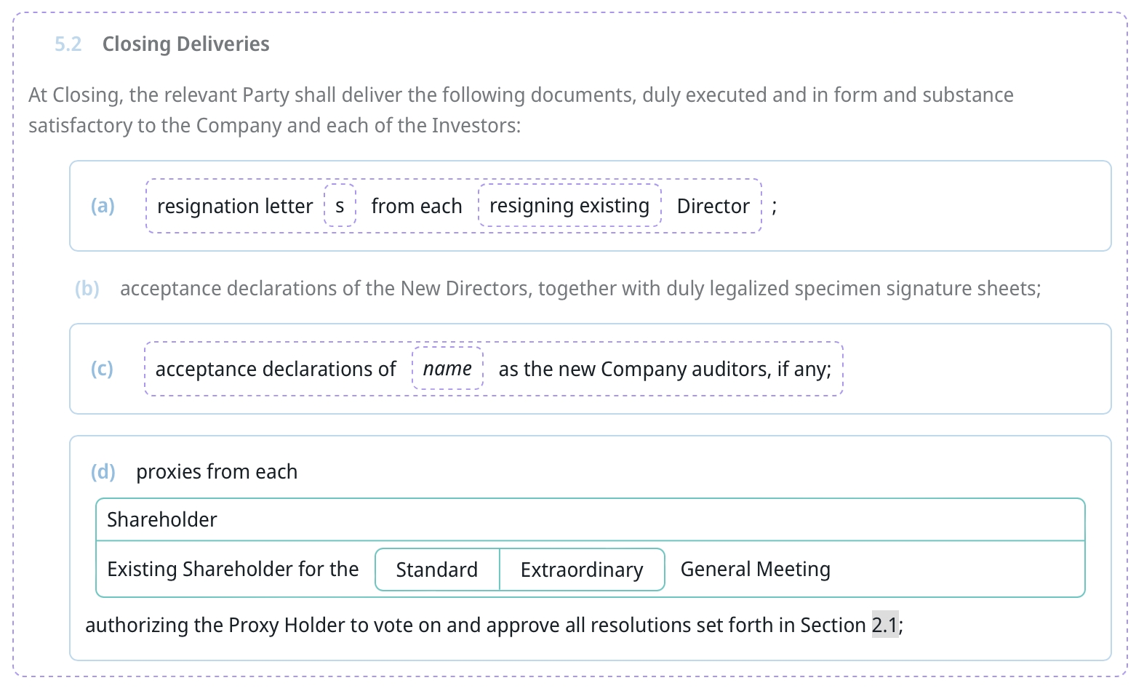Select the Extraordinary meeting option
The image size is (1136, 691).
(582, 570)
